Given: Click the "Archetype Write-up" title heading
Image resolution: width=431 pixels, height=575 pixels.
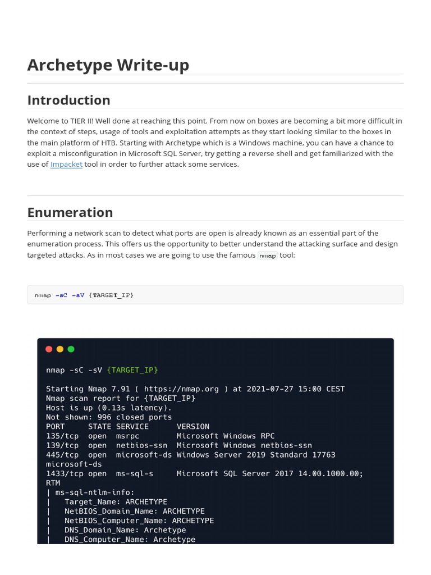Looking at the screenshot, I should coord(108,65).
